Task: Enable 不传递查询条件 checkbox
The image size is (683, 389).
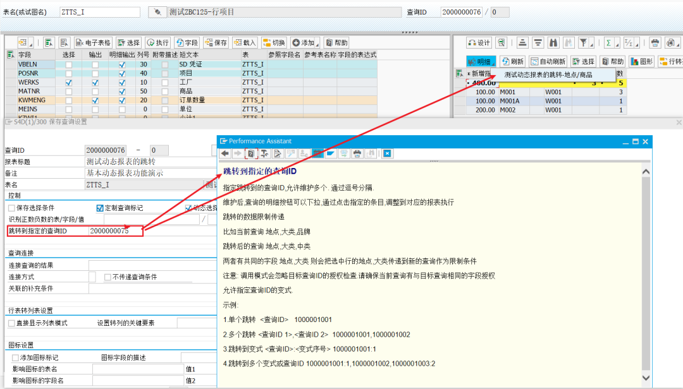Action: (x=108, y=277)
